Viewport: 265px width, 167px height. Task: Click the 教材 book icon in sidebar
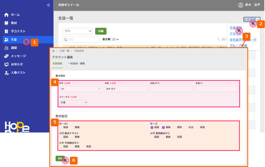coord(6,23)
